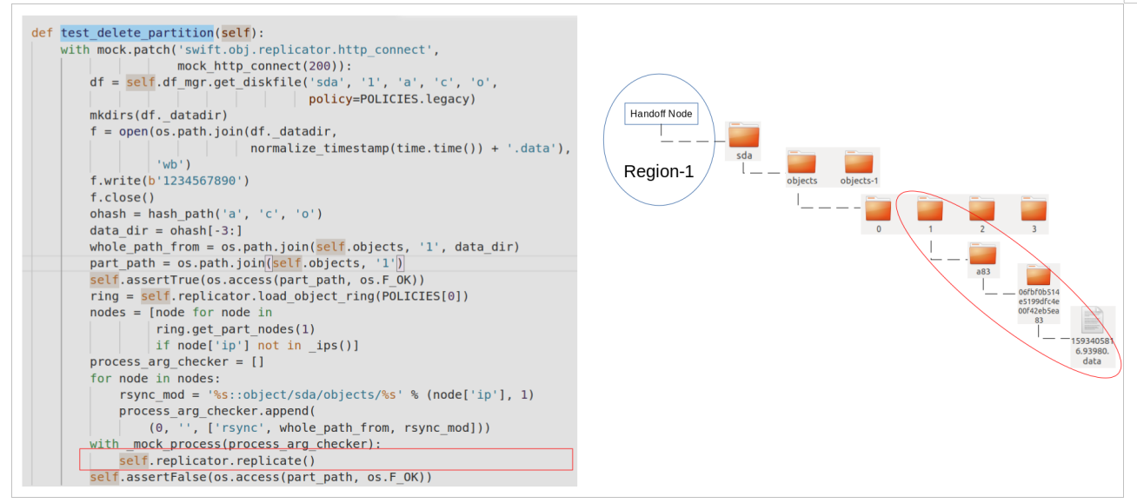Click 'whole_path_from' assignment line
Viewport: 1137px width, 503px height.
click(304, 247)
